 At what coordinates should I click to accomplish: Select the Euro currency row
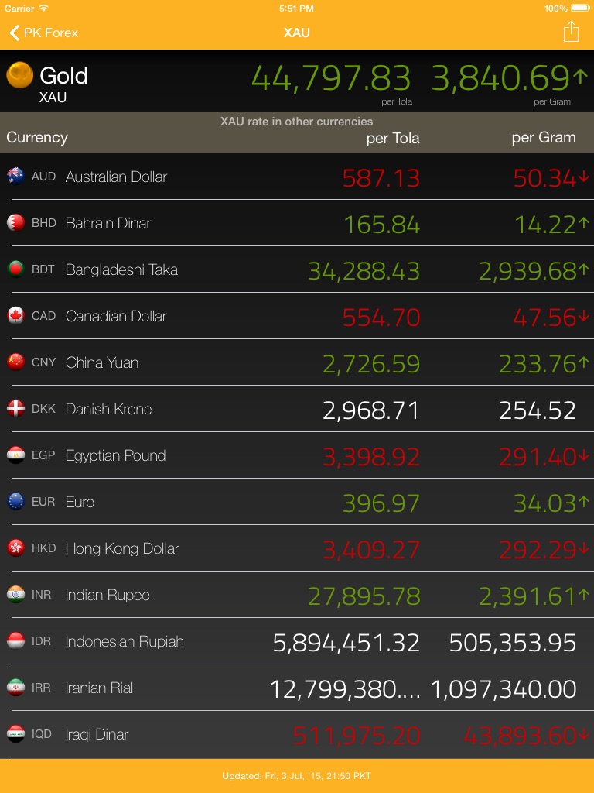click(x=297, y=502)
